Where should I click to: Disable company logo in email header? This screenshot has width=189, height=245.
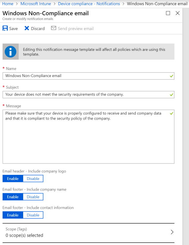33,179
